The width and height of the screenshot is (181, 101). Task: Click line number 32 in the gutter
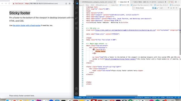coord(82,67)
